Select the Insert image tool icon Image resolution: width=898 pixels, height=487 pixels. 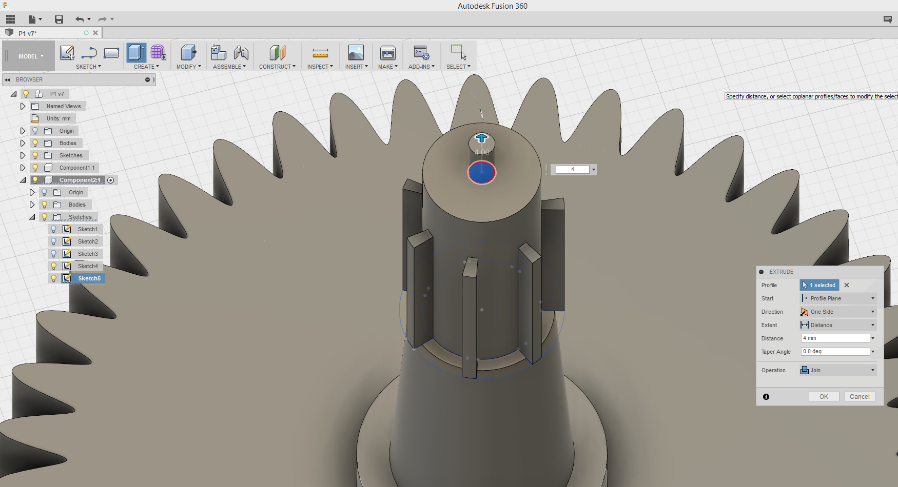click(356, 53)
